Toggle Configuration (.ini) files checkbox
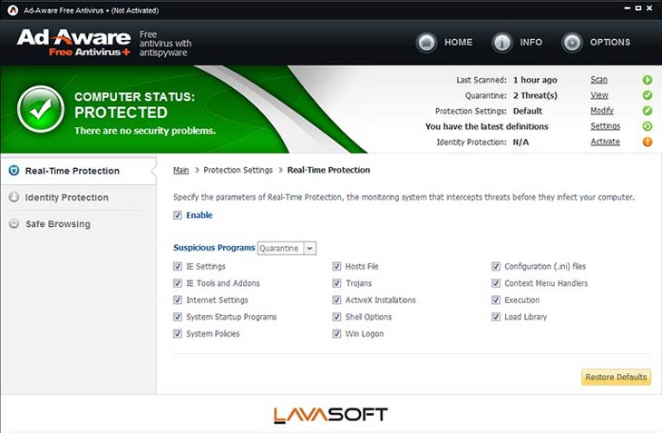662x433 pixels. 496,267
